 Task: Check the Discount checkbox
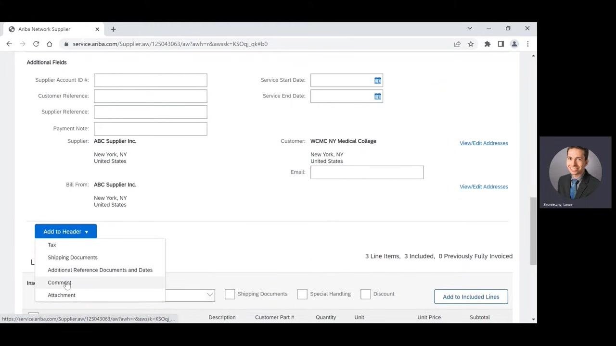click(366, 294)
